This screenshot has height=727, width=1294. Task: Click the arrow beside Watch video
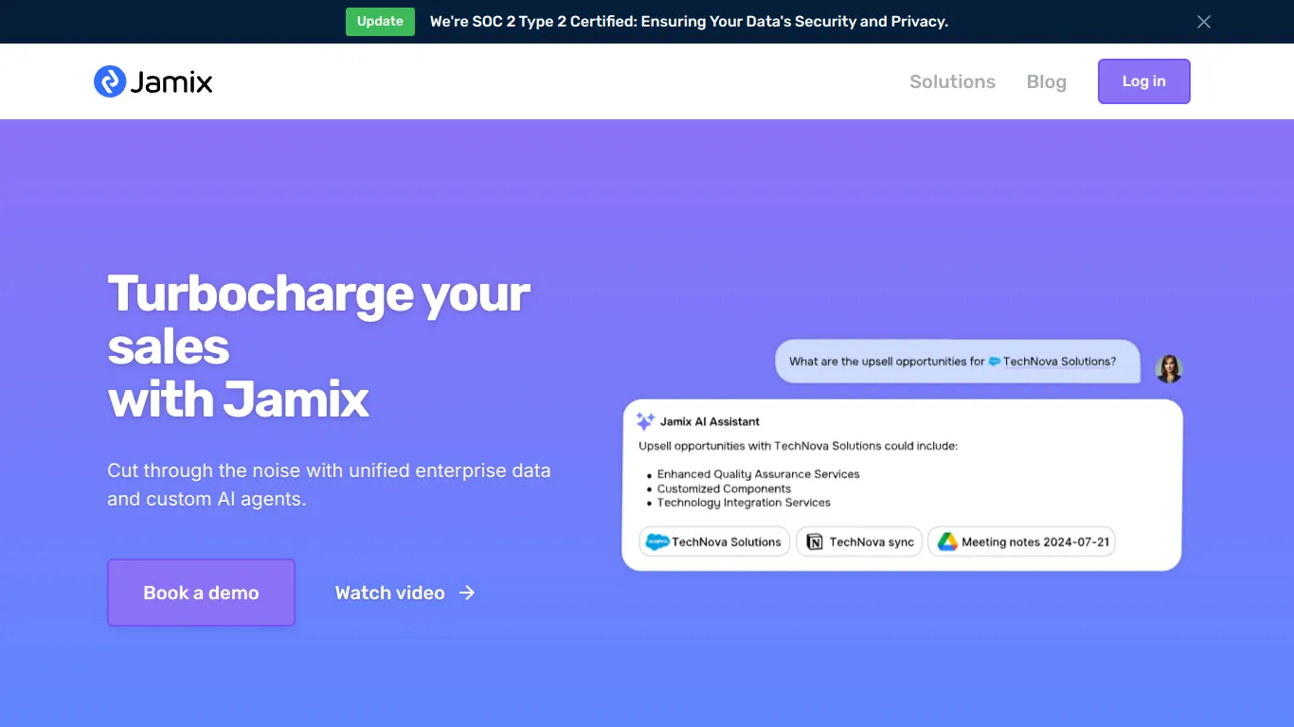467,593
